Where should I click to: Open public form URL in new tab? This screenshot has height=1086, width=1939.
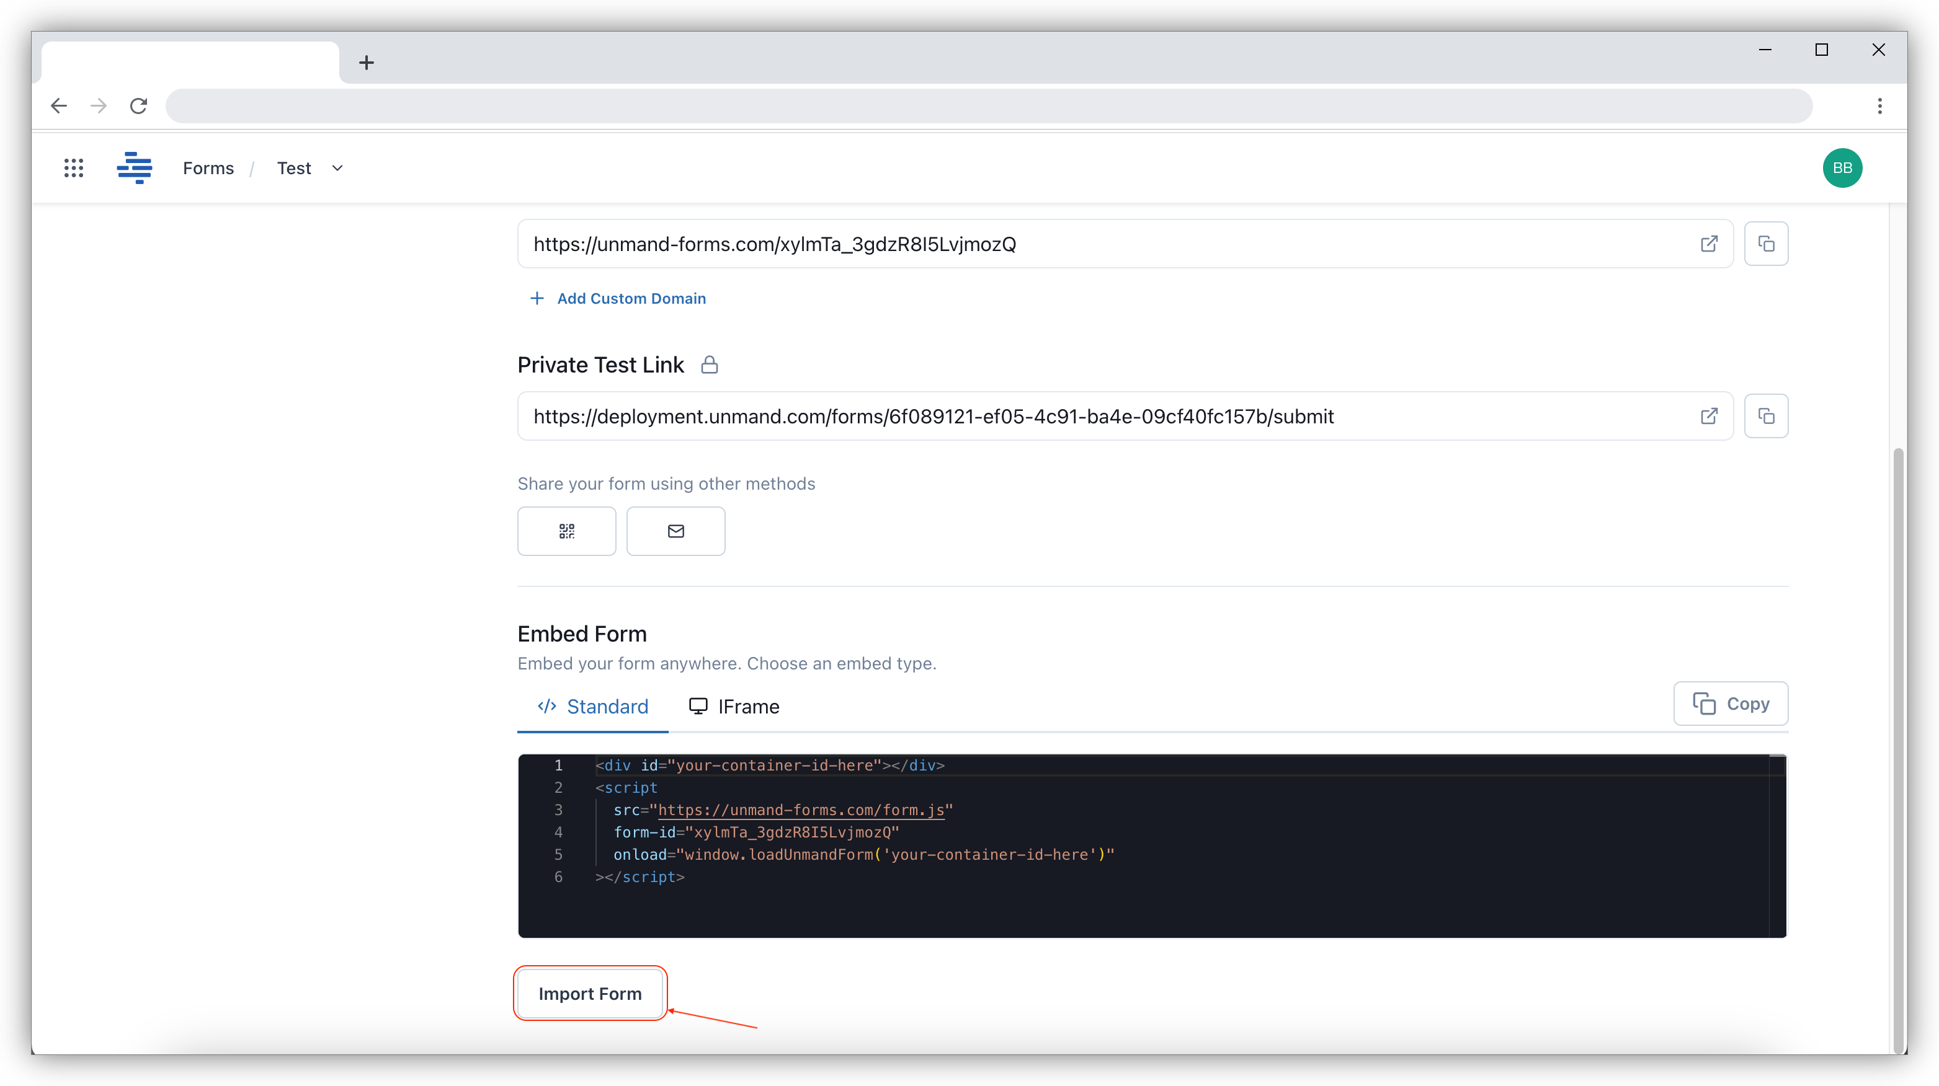coord(1709,244)
